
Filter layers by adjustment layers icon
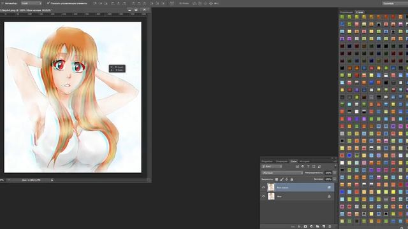tap(303, 167)
